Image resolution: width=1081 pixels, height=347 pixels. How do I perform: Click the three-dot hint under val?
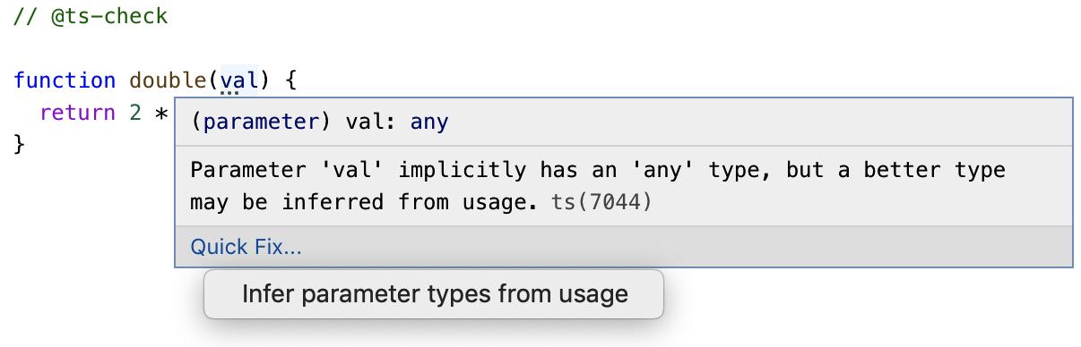coord(229,91)
